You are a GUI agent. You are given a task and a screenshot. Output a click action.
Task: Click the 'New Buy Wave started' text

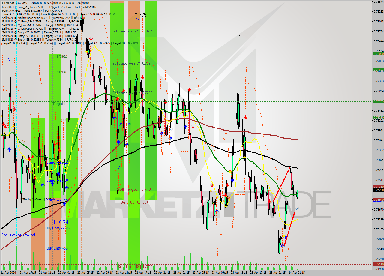pos(18,234)
